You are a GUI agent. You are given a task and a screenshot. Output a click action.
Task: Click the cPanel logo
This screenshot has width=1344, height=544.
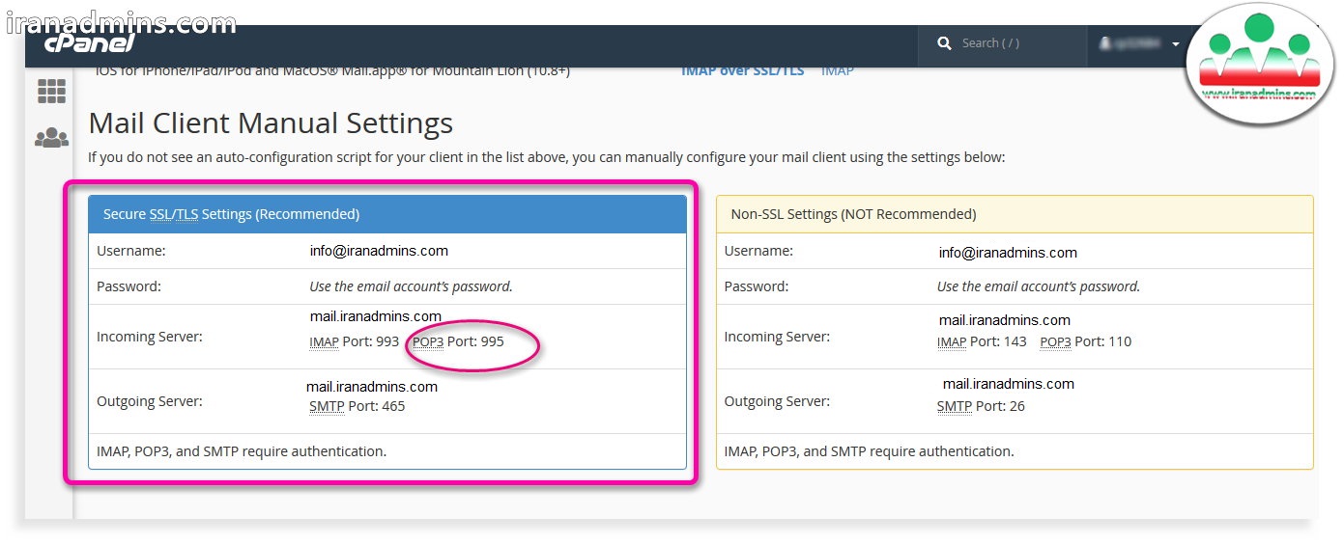pyautogui.click(x=89, y=43)
